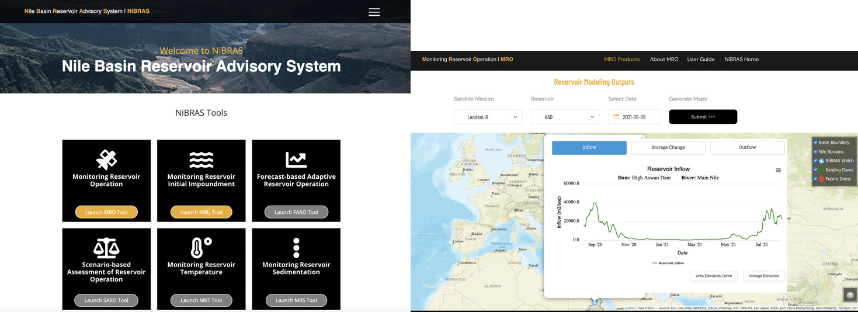Image resolution: width=858 pixels, height=312 pixels.
Task: Click the NiBRAS Watch legend icon
Action: click(x=821, y=161)
